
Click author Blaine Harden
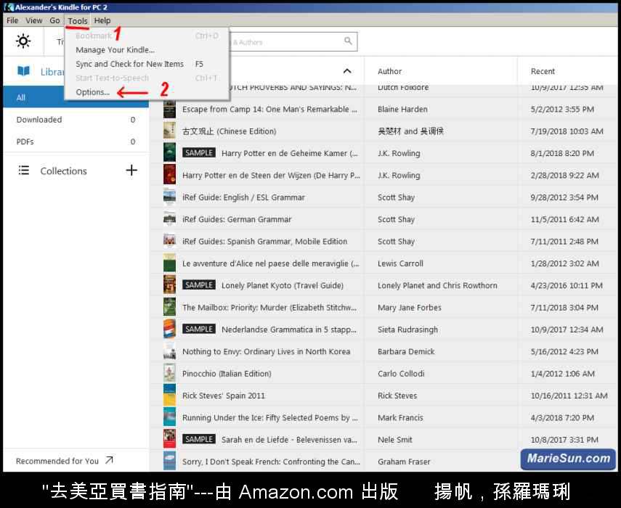click(x=402, y=109)
